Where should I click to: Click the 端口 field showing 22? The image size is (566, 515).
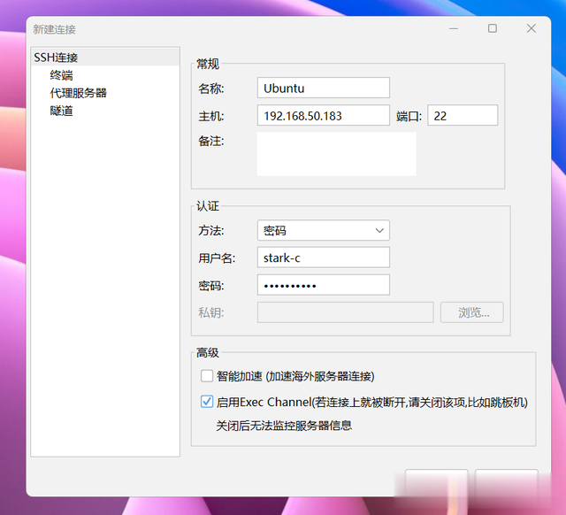[x=463, y=115]
